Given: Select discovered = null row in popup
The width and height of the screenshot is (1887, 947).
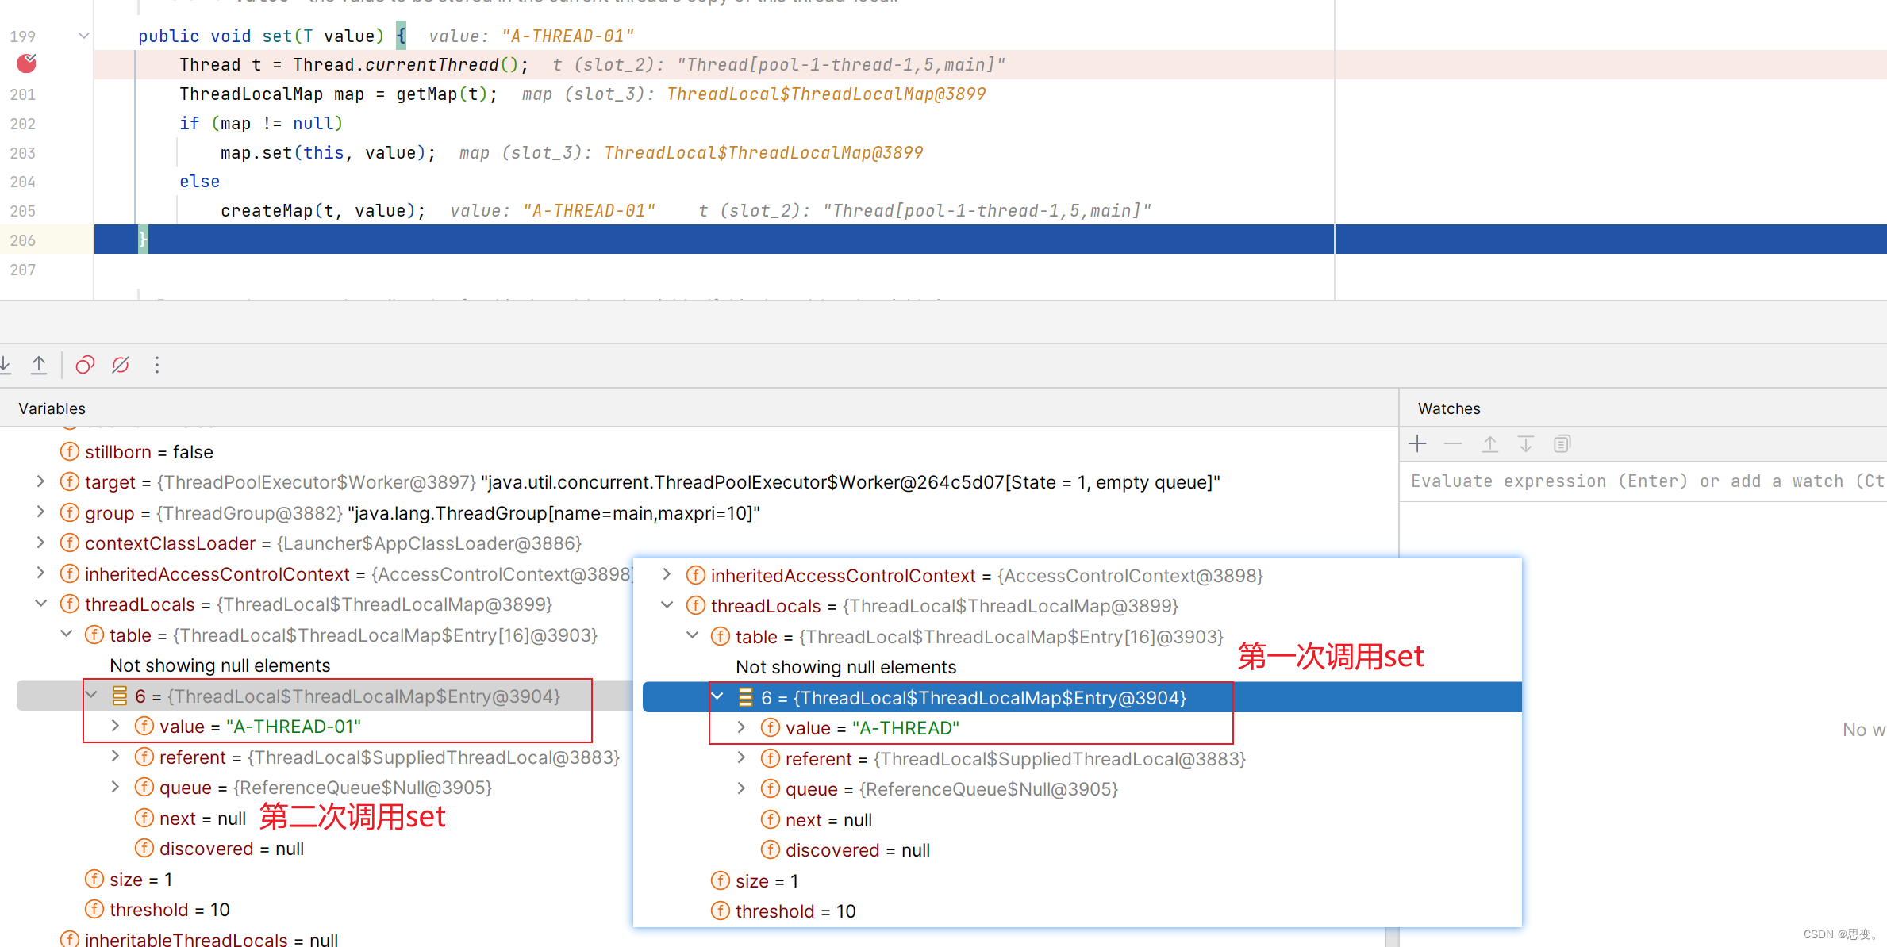Looking at the screenshot, I should (x=846, y=850).
